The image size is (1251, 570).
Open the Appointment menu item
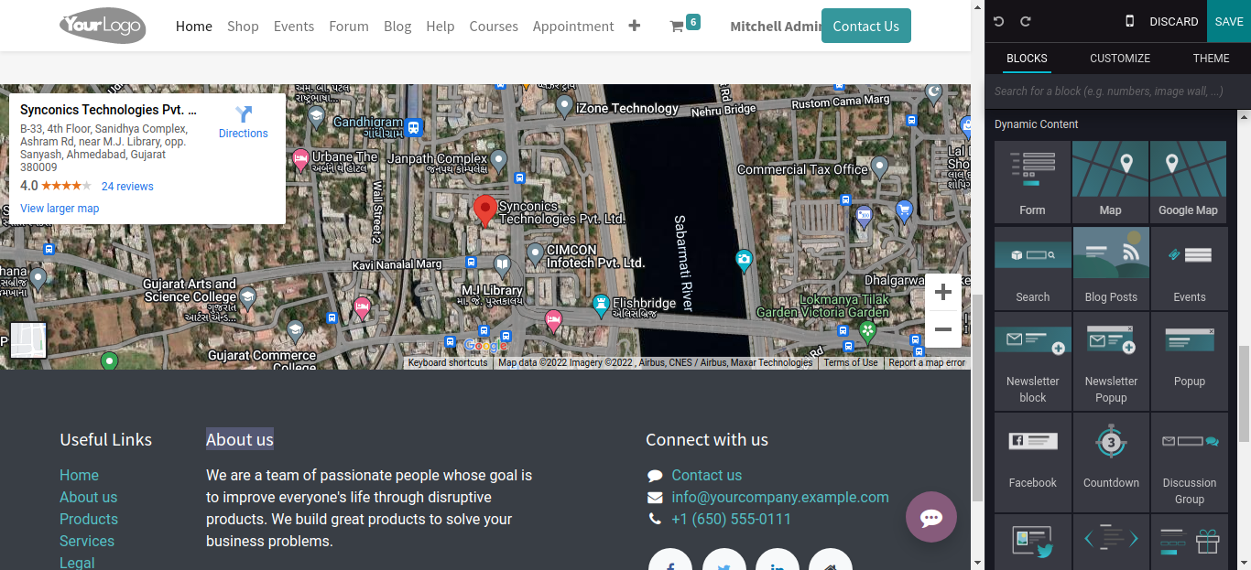pos(573,27)
